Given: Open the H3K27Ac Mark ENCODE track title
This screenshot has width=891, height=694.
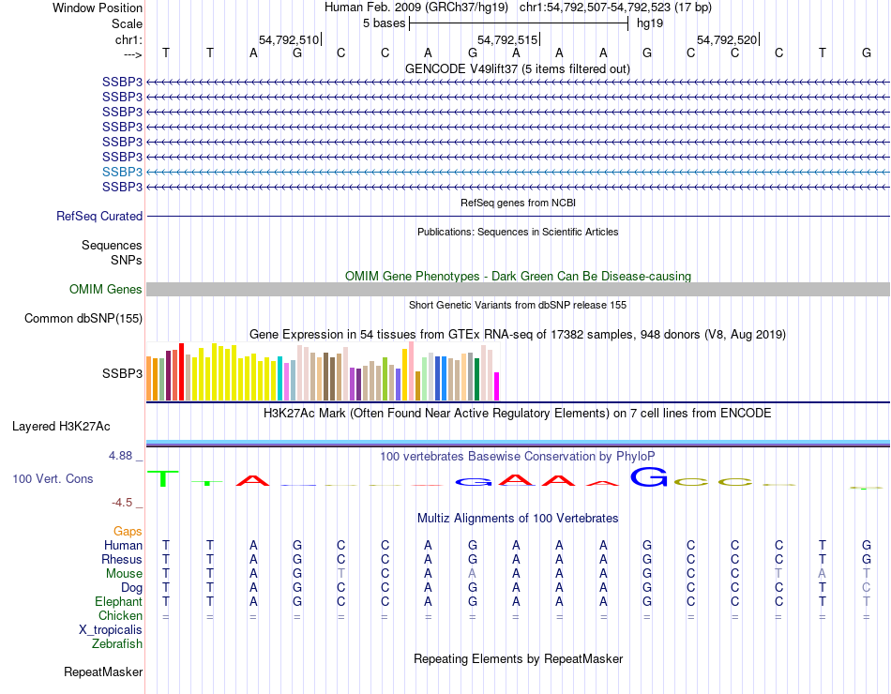Looking at the screenshot, I should pos(518,414).
